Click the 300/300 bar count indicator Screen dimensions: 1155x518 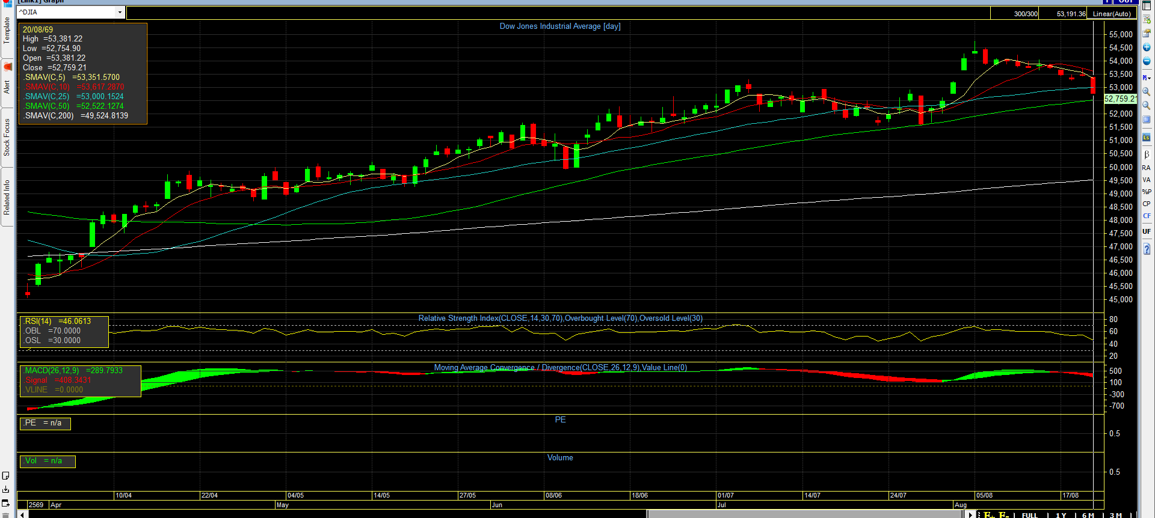1026,14
